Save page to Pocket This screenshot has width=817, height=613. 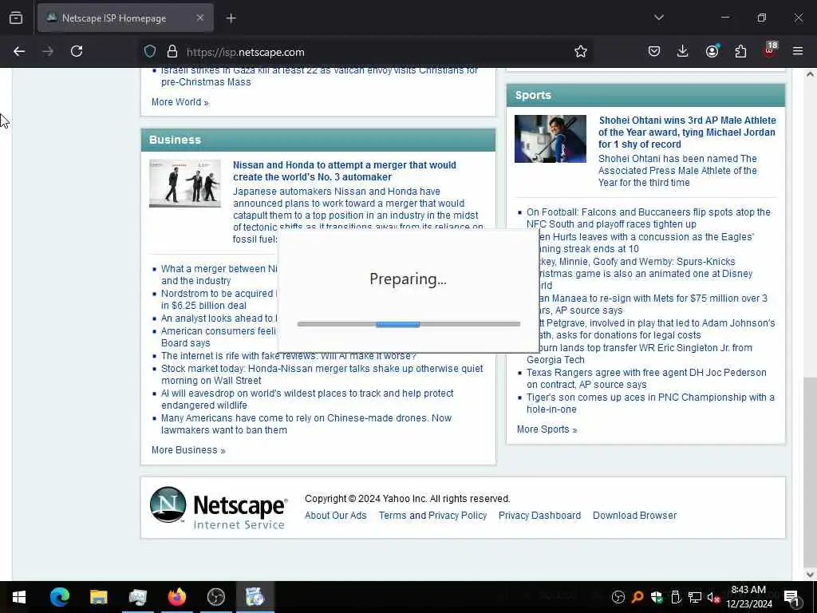pos(654,51)
